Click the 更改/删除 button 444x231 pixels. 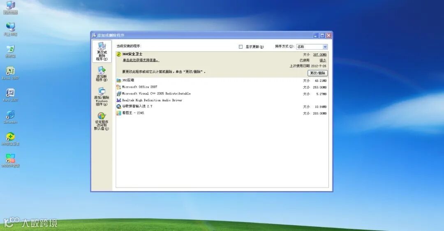tap(317, 73)
